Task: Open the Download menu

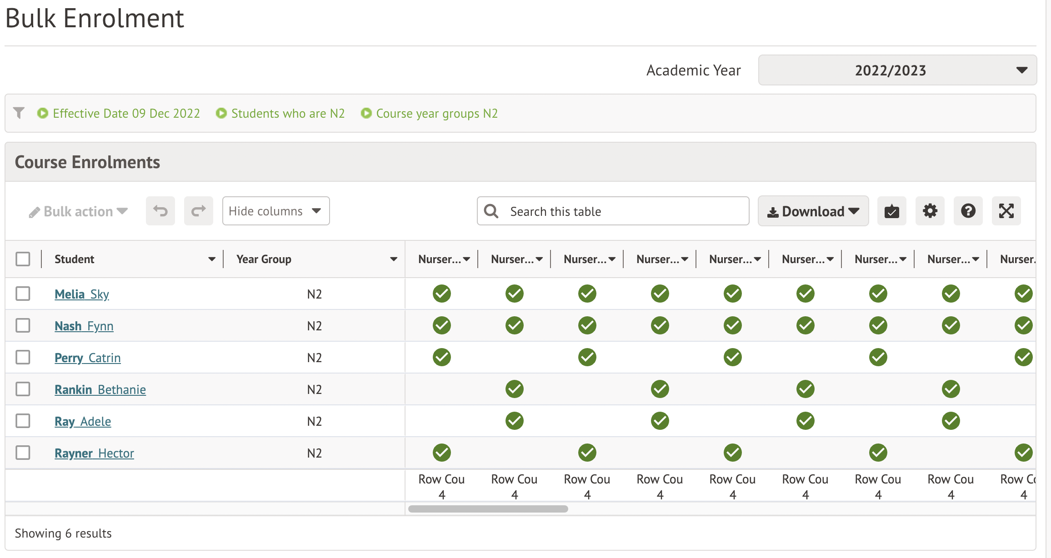Action: [x=813, y=211]
